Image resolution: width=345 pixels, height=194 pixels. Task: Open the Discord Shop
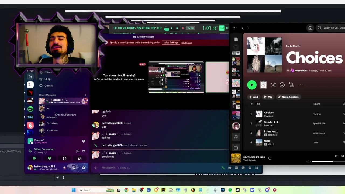click(x=47, y=79)
